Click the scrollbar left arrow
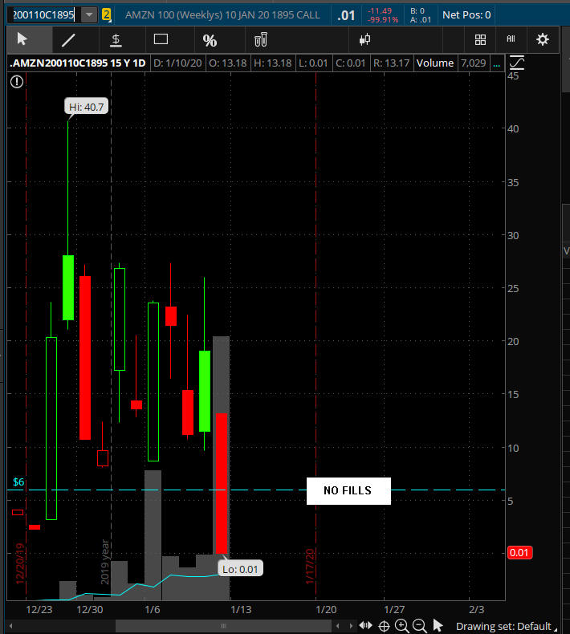Image resolution: width=570 pixels, height=634 pixels. (11, 626)
